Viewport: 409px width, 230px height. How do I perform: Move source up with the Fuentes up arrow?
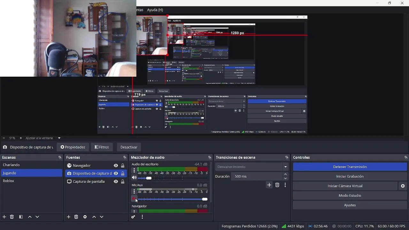click(94, 217)
